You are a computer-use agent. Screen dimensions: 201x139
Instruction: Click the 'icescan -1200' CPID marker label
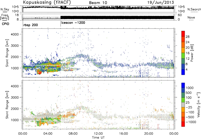[73, 23]
